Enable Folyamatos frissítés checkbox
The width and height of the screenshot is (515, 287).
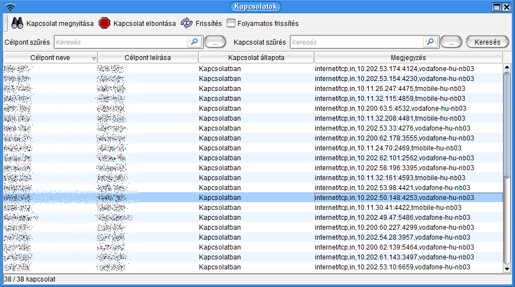tap(231, 24)
